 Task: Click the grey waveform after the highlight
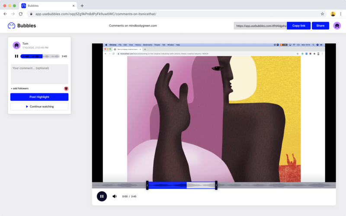pos(276,185)
